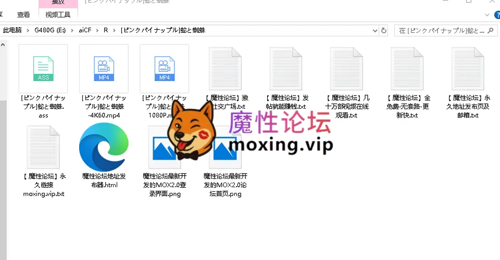Click the file name ending in .ass

click(x=43, y=107)
